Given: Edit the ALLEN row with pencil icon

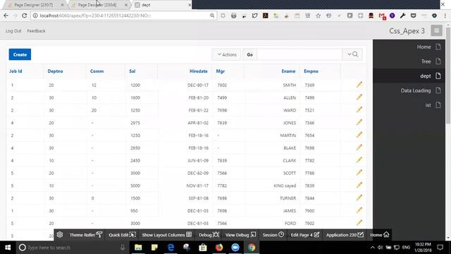Looking at the screenshot, I should coord(359,97).
